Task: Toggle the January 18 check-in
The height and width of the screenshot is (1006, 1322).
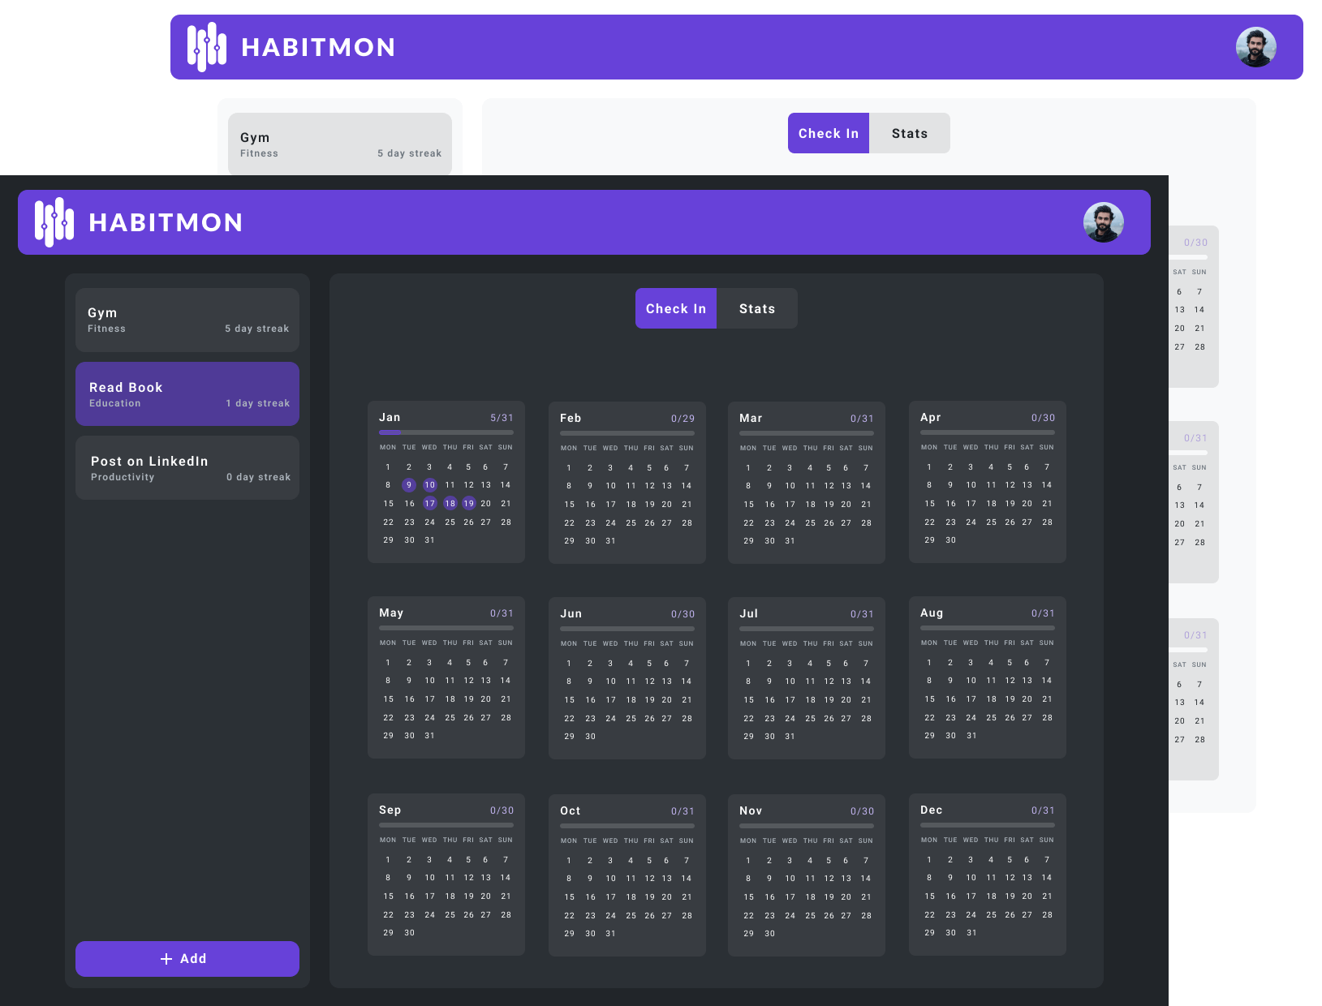Action: click(x=450, y=503)
